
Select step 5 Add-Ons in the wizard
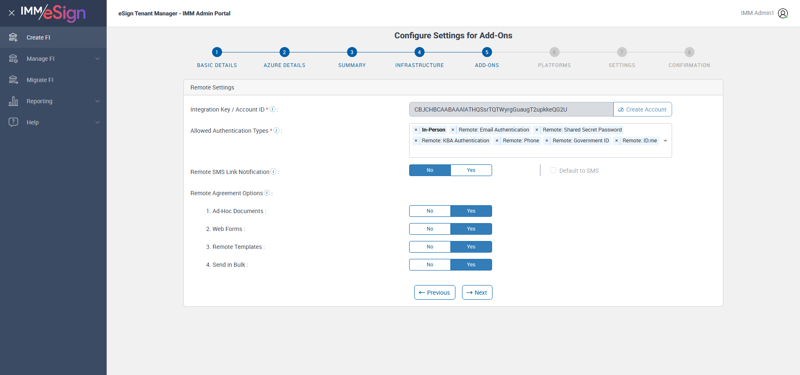487,52
